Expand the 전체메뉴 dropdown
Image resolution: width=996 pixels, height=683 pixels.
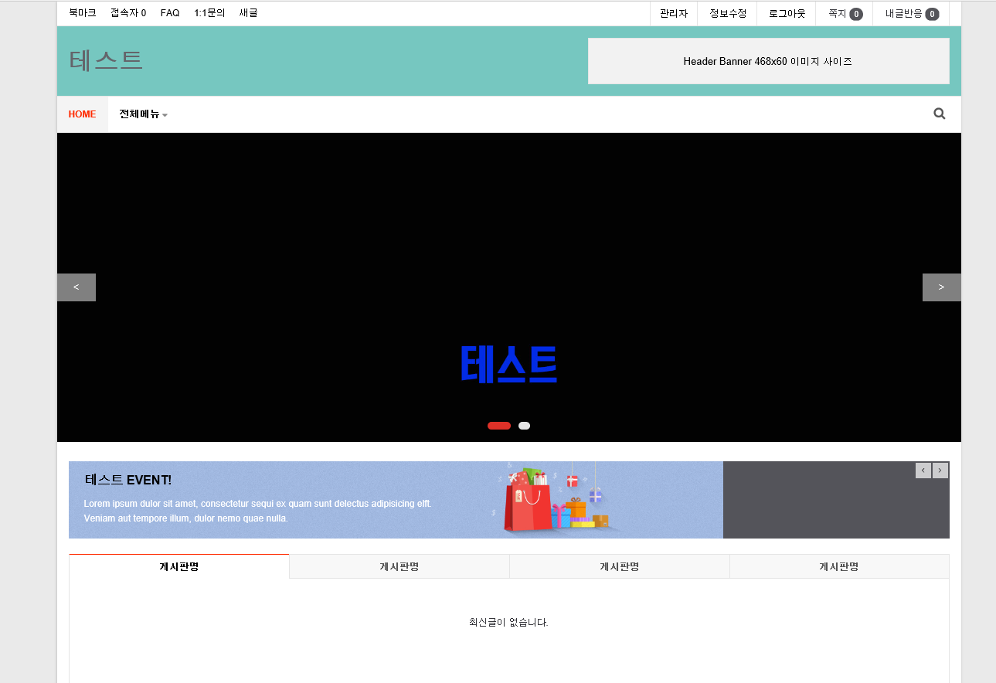[x=143, y=114]
